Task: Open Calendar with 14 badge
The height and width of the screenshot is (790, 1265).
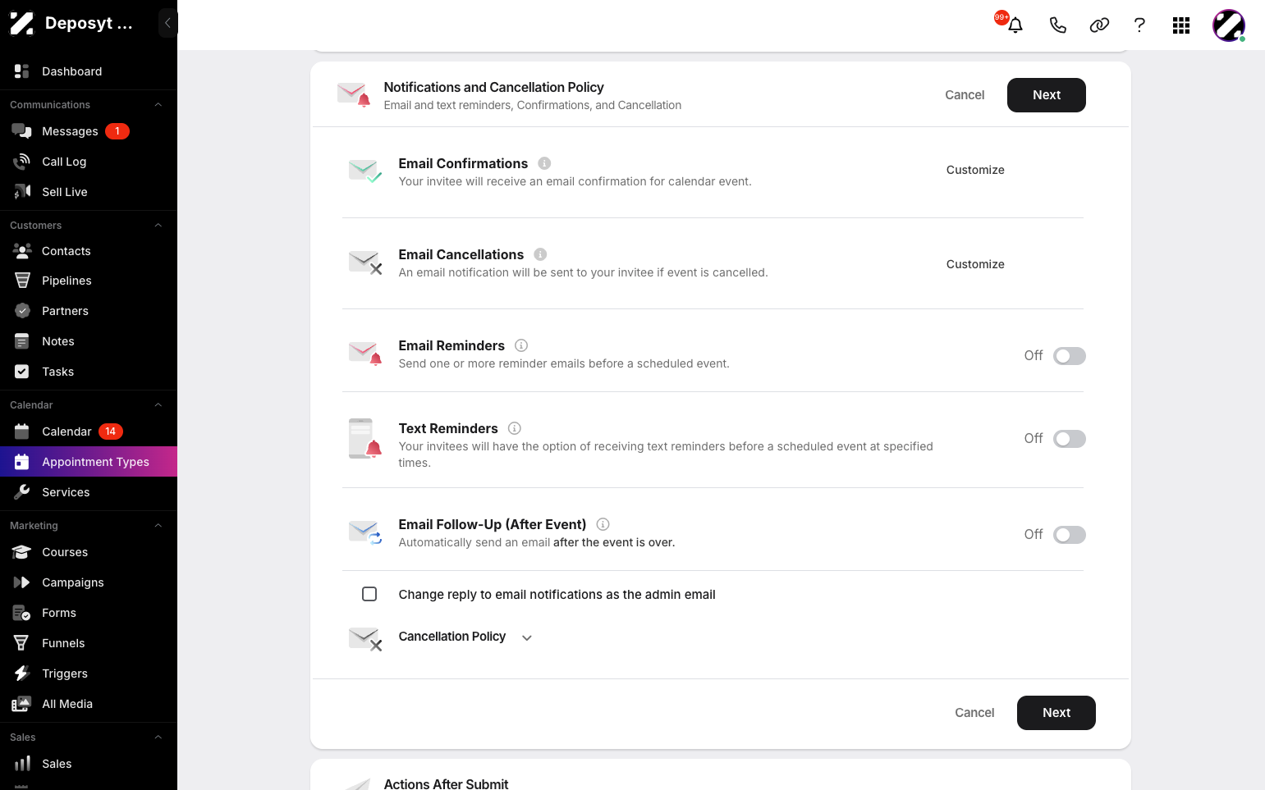Action: (89, 432)
